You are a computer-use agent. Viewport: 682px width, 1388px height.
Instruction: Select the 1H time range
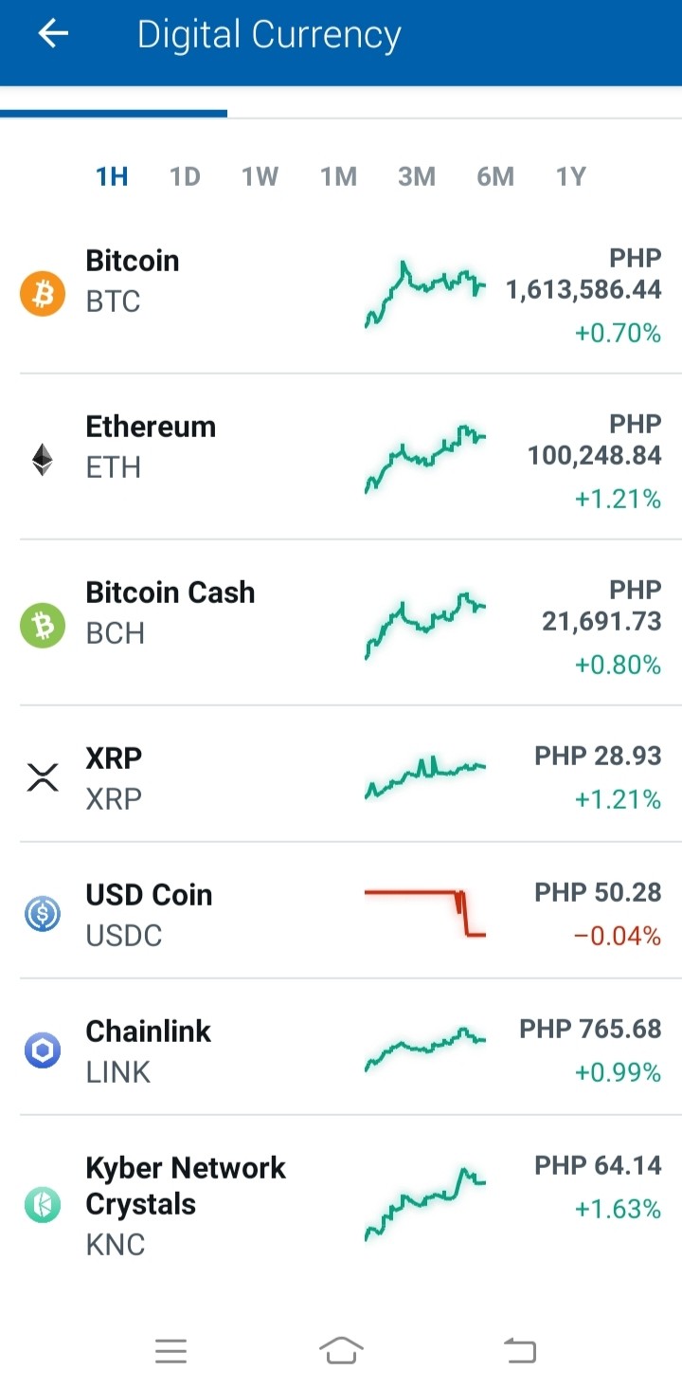click(x=112, y=176)
